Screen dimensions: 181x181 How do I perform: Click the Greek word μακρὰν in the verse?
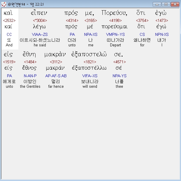pyautogui.click(x=55, y=55)
